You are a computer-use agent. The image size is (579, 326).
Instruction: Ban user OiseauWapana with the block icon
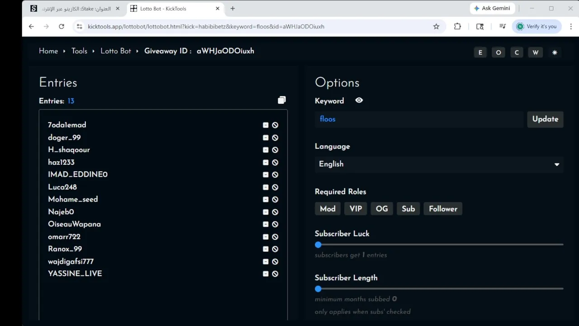pos(275,224)
